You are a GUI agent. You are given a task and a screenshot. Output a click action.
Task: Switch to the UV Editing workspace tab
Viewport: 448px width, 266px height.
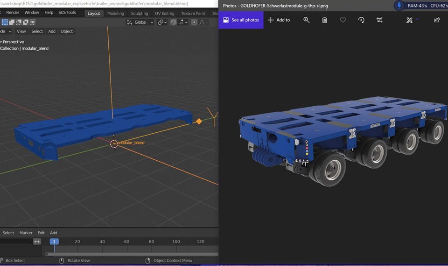tap(165, 14)
